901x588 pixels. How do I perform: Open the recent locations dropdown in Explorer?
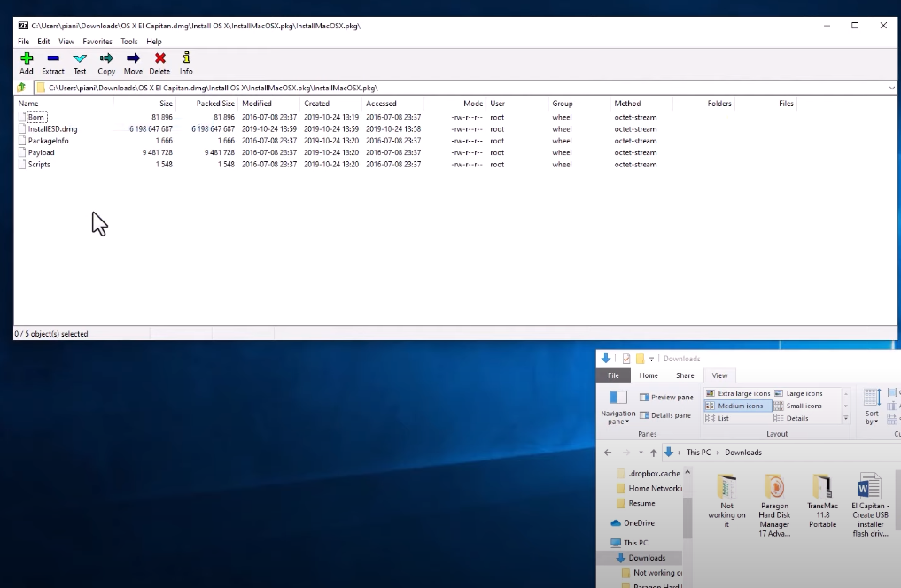point(641,453)
